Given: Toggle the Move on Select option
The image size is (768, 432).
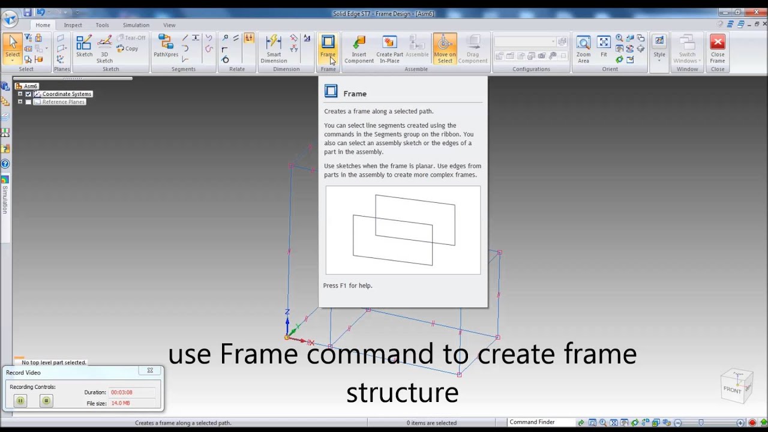Looking at the screenshot, I should 445,49.
